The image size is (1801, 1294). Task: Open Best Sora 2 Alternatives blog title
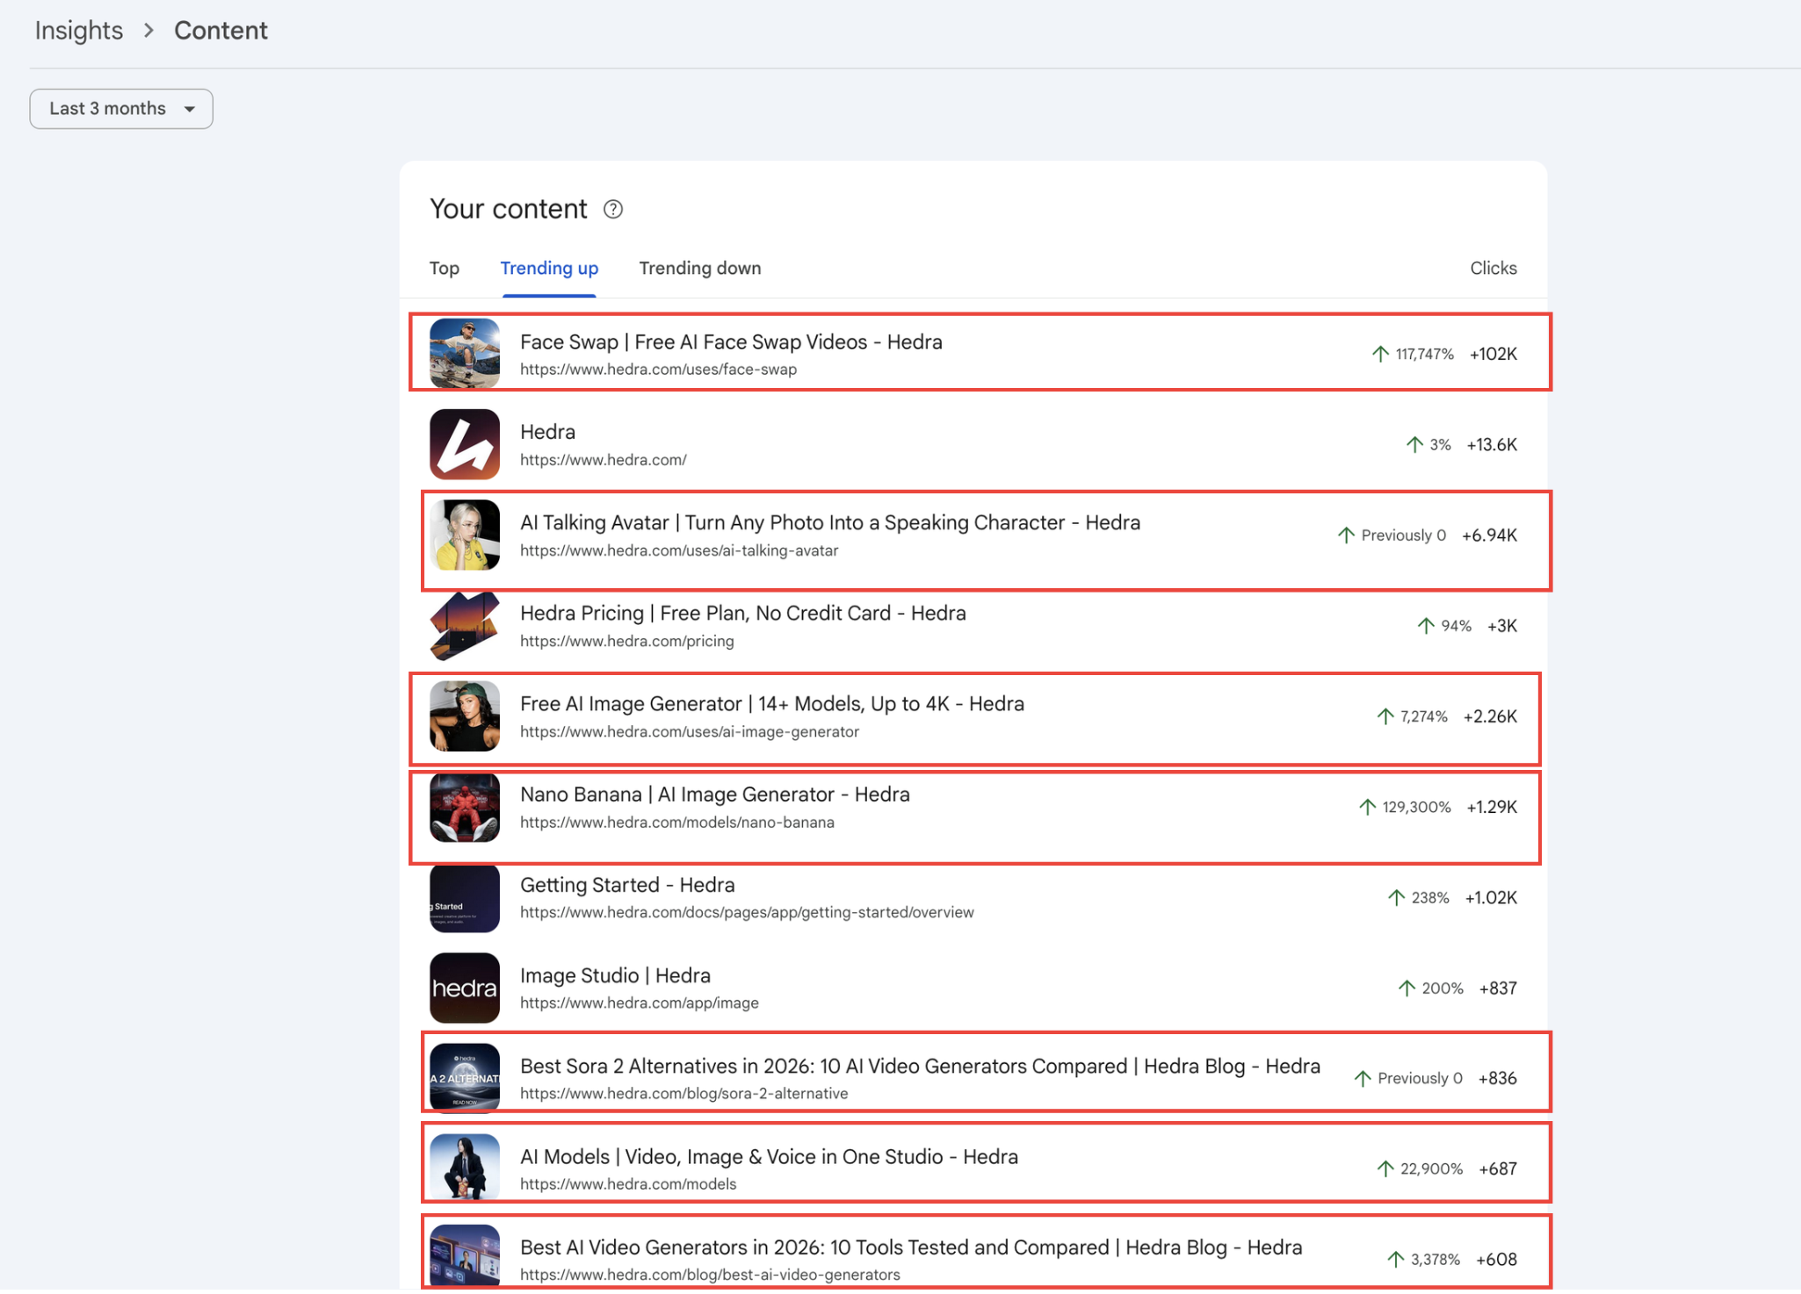(920, 1067)
